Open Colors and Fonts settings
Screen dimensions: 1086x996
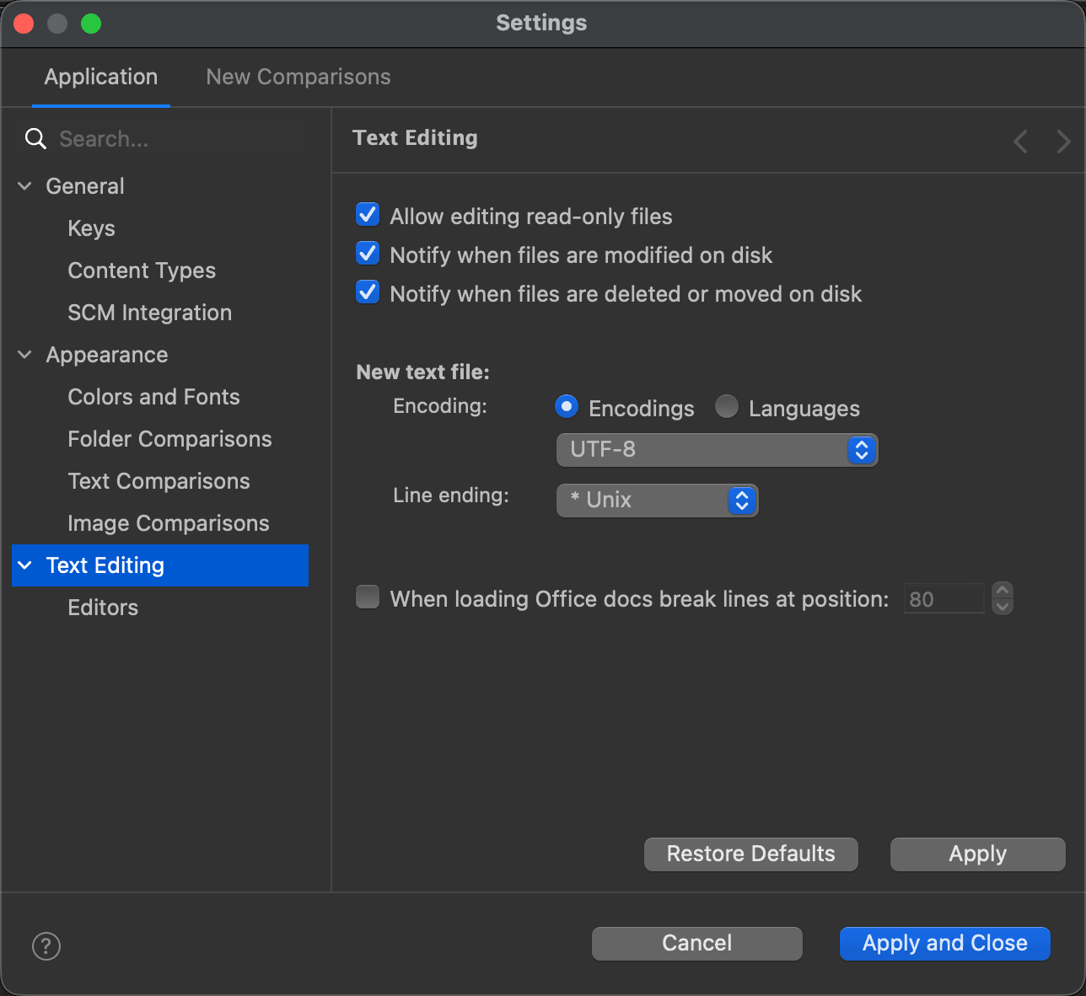pyautogui.click(x=153, y=397)
